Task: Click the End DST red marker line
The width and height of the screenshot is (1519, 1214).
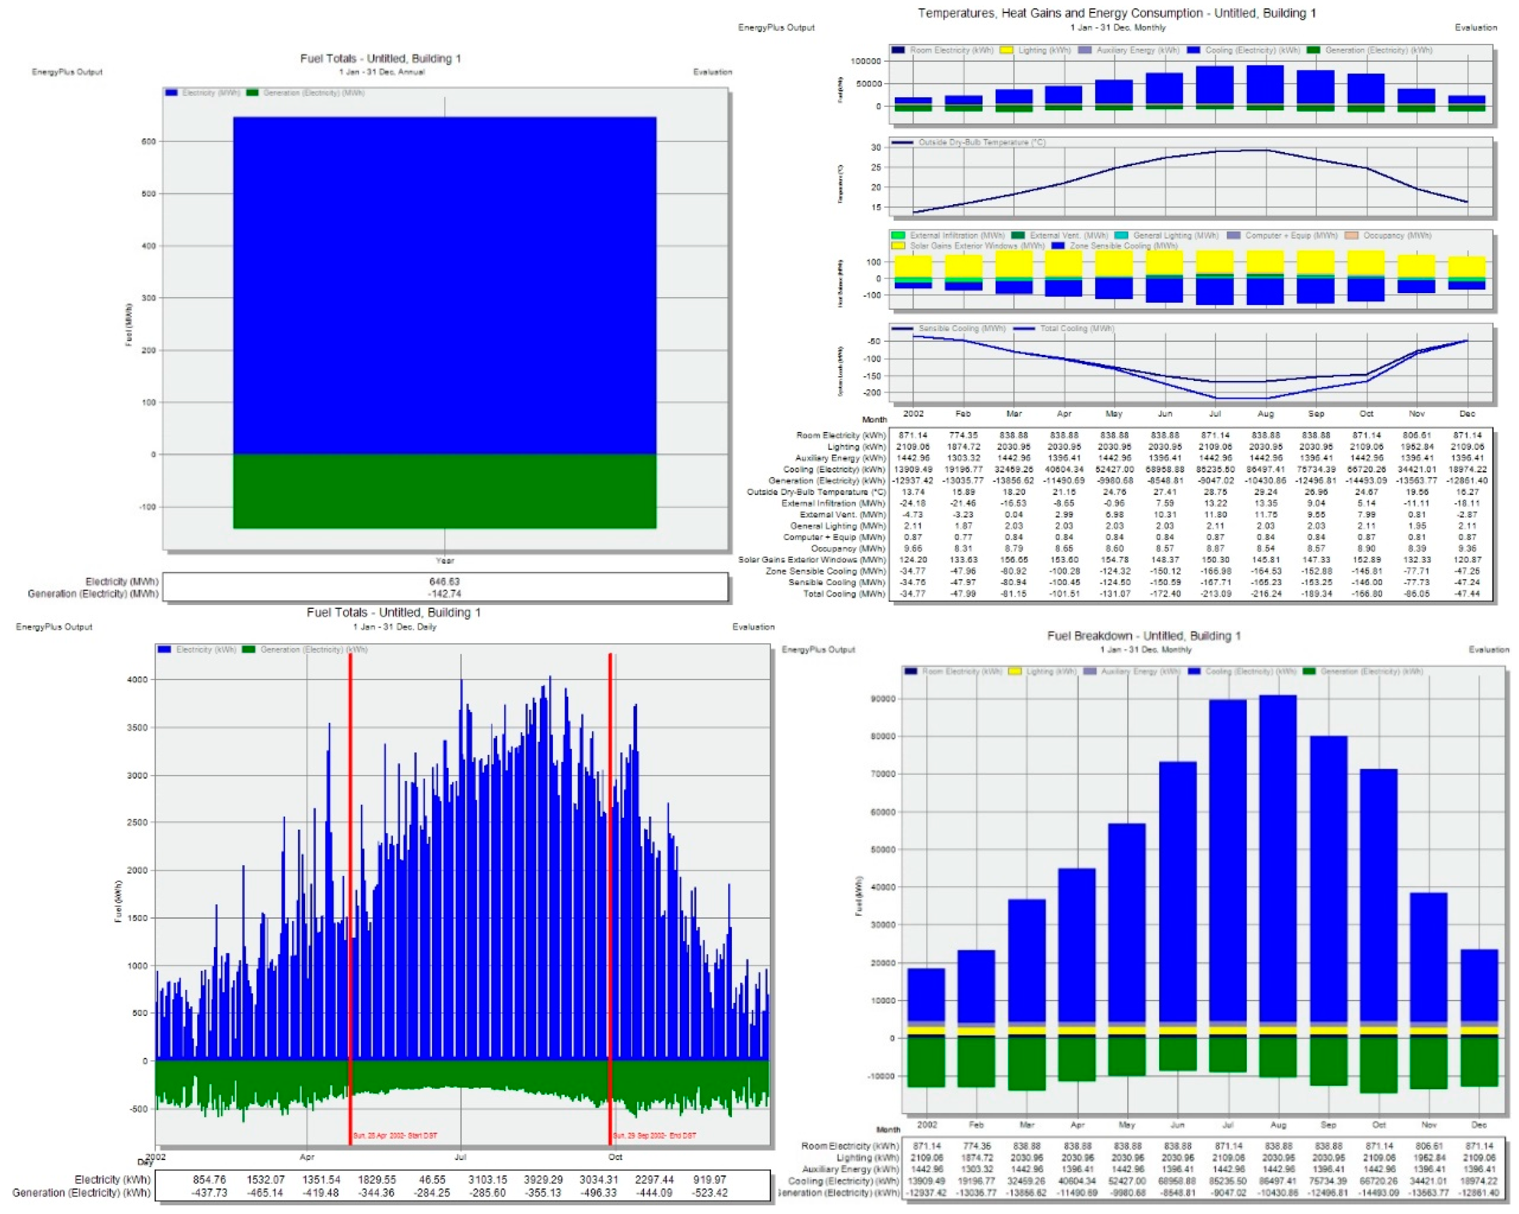Action: [x=610, y=880]
